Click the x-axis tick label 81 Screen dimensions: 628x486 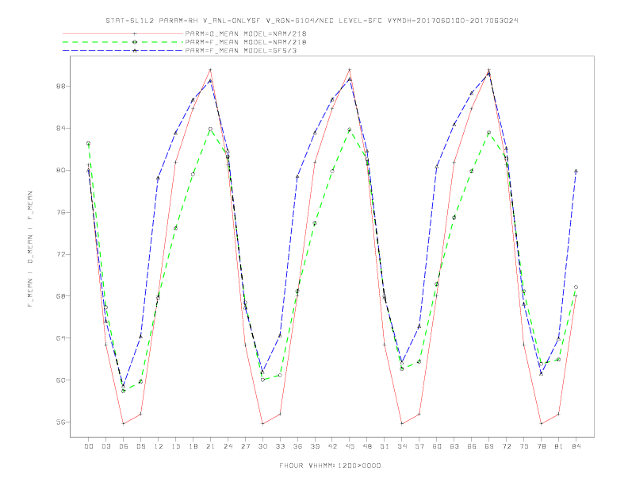coord(559,446)
